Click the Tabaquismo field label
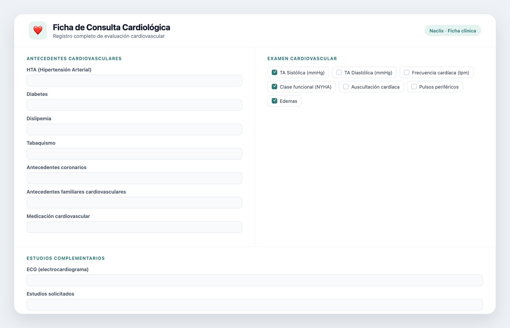This screenshot has height=328, width=510. point(41,143)
